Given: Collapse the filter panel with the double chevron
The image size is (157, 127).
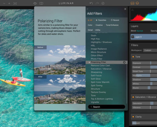Looking at the screenshot, I should pos(87,9).
